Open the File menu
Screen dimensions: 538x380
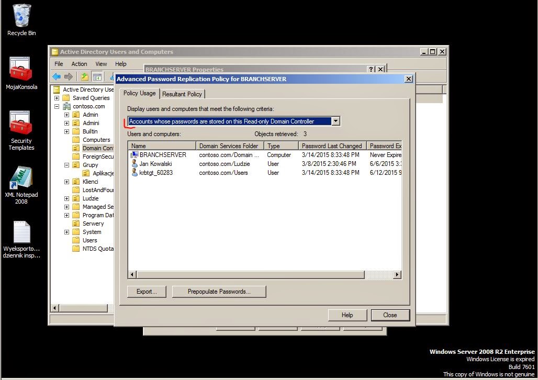[x=59, y=64]
